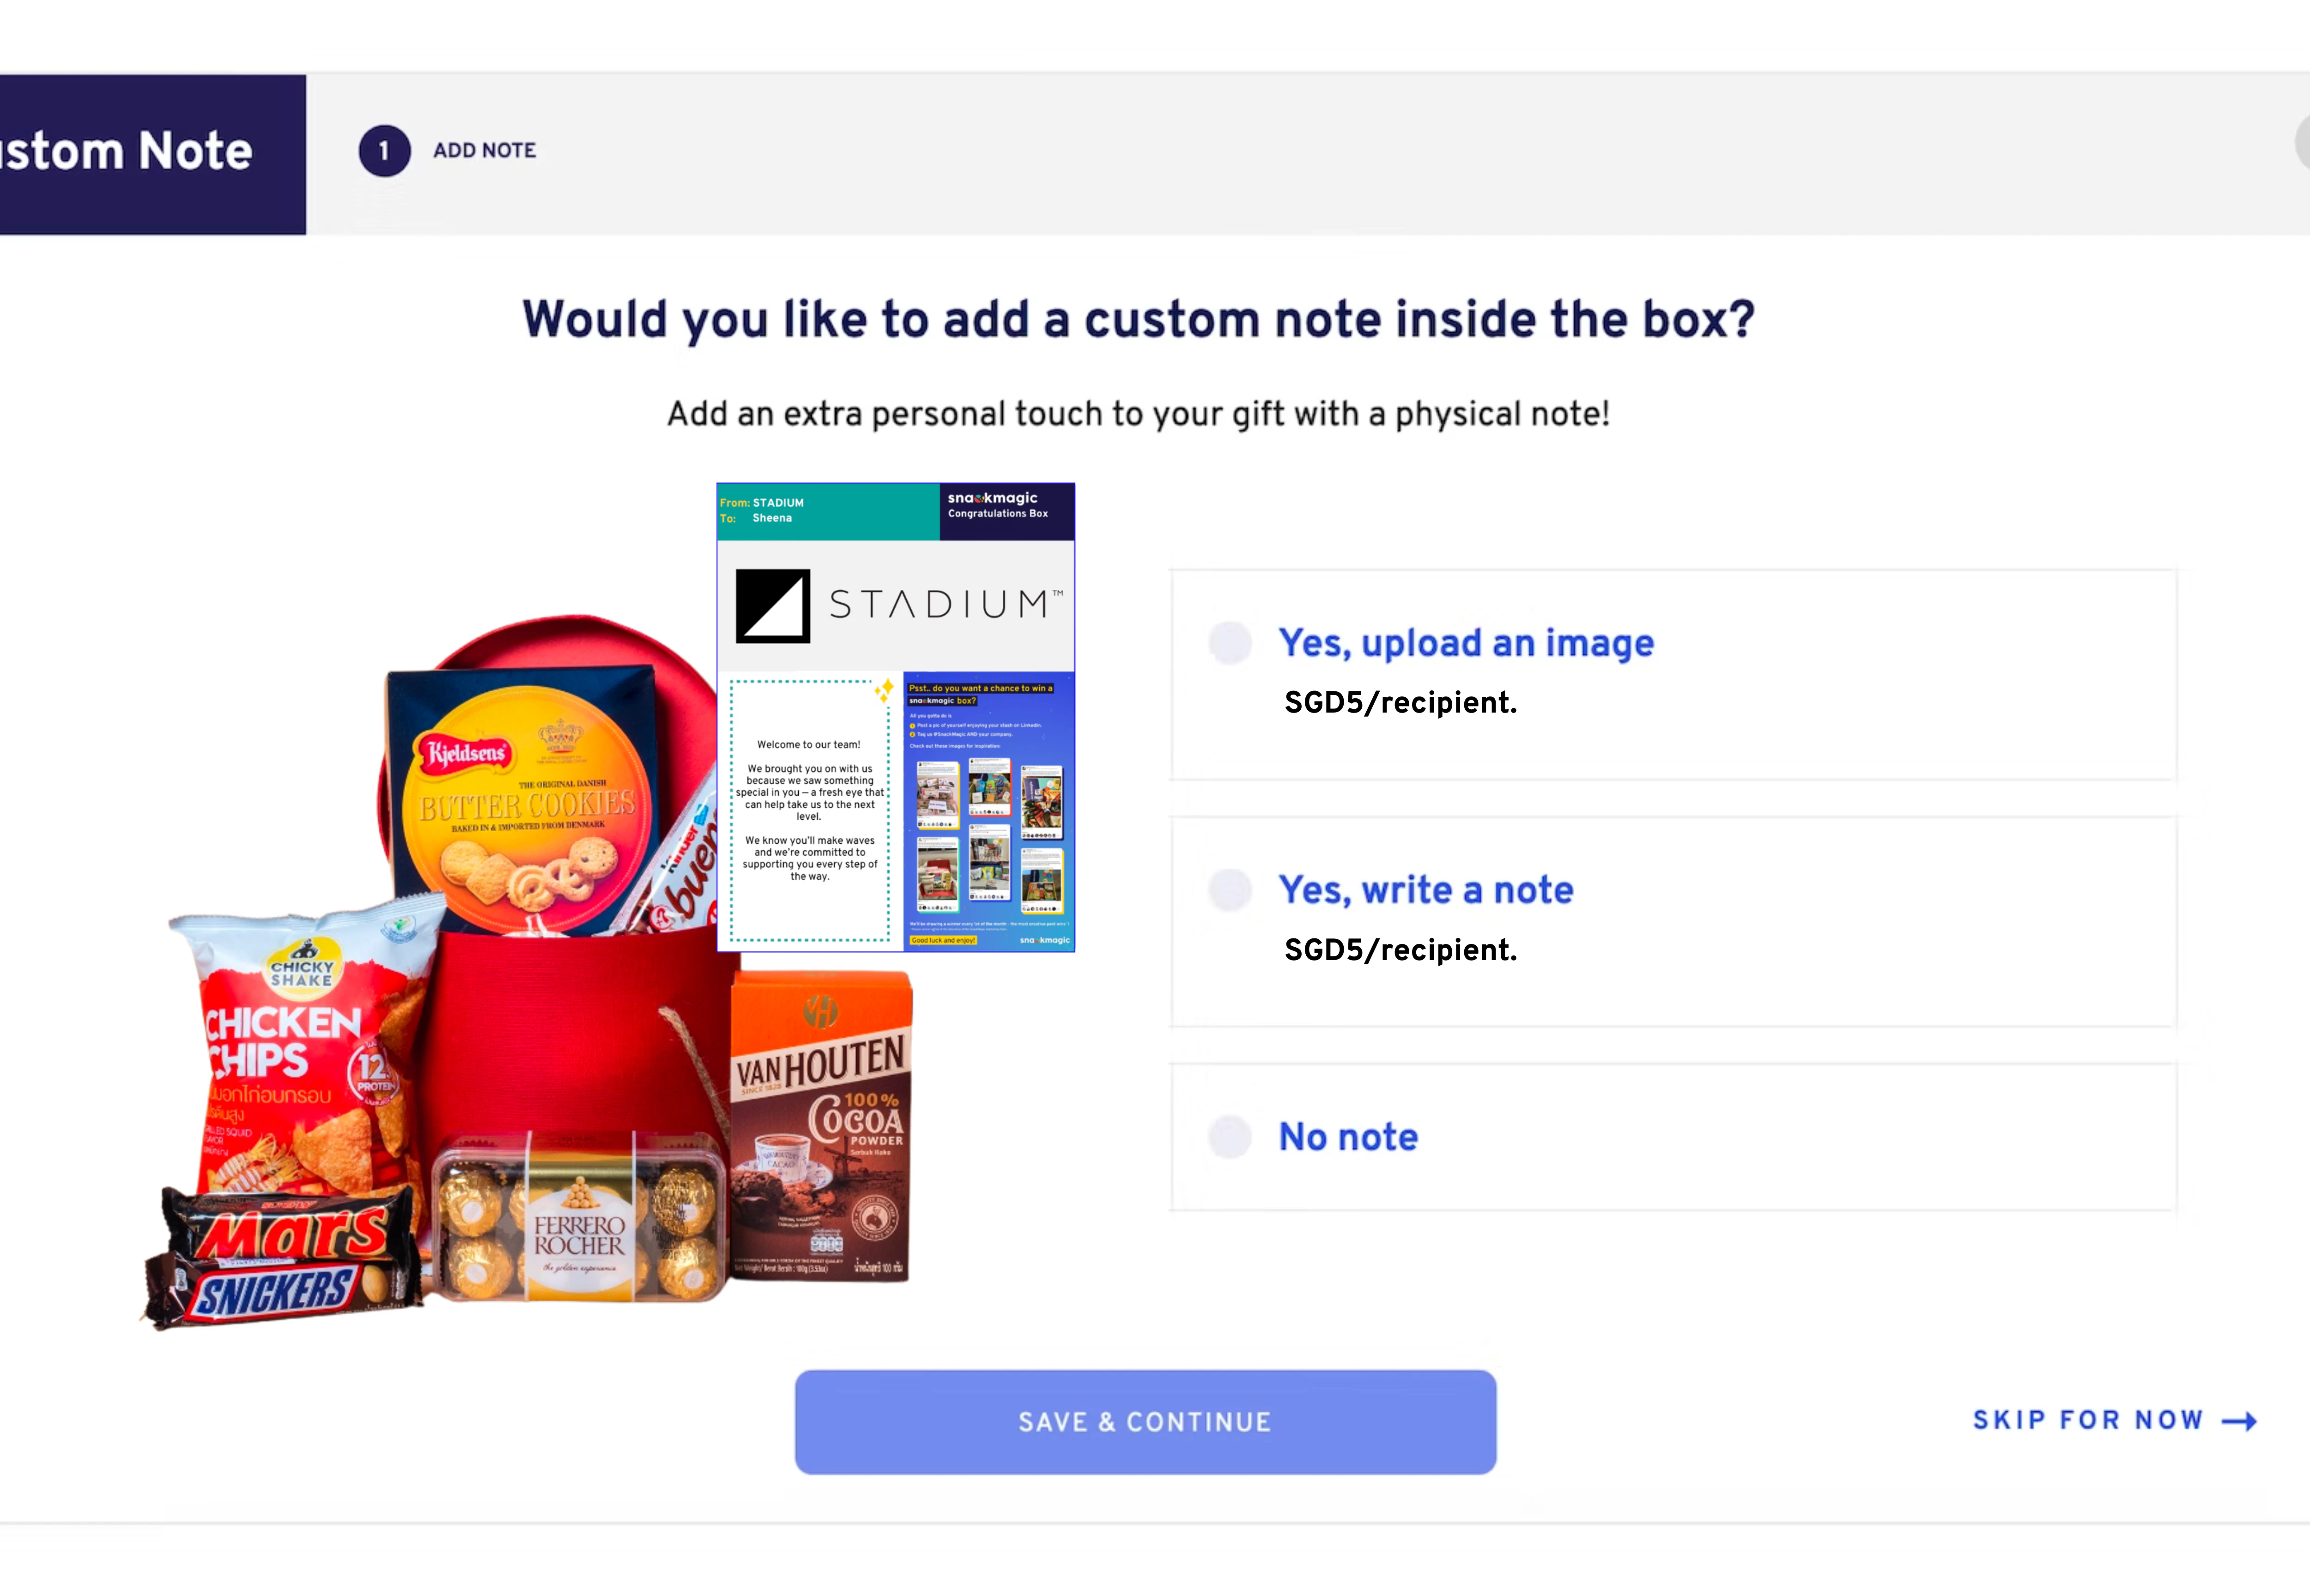Click the Save & Continue button

point(1145,1421)
